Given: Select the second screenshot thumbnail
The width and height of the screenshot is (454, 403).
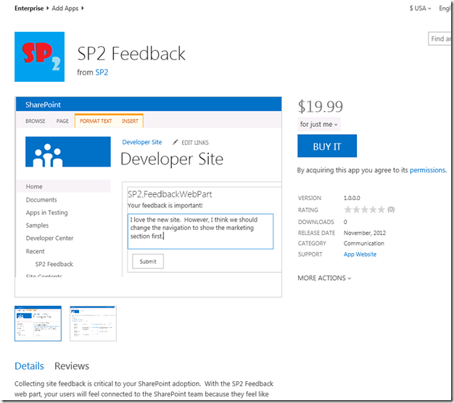Looking at the screenshot, I should [x=93, y=323].
